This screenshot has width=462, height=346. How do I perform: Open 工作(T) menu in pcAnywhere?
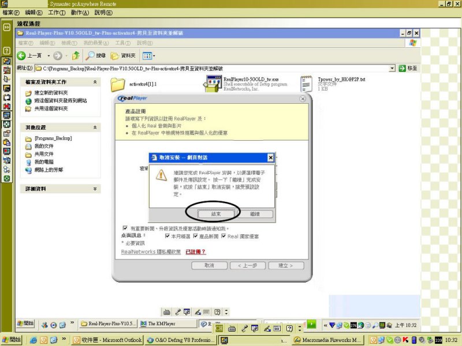point(57,13)
